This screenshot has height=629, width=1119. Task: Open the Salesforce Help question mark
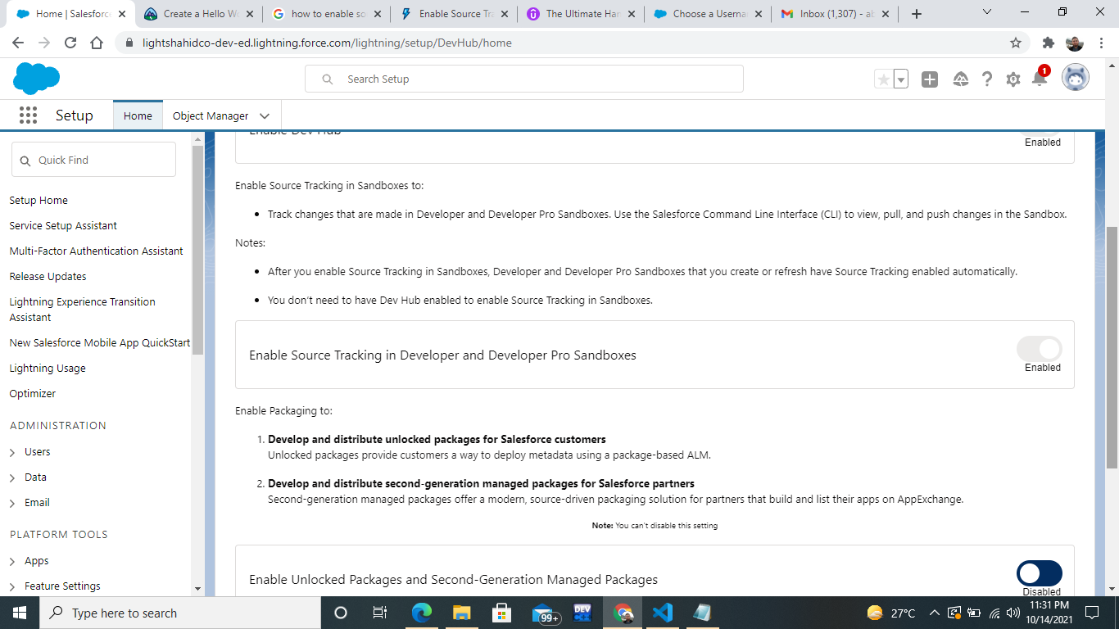click(987, 79)
